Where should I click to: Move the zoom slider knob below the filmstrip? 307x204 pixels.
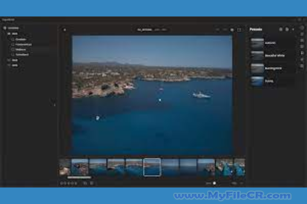click(214, 183)
